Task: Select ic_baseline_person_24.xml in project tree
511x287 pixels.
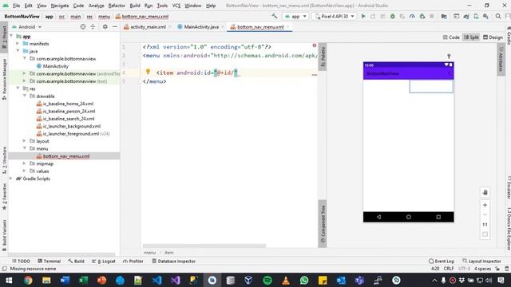Action: click(69, 111)
